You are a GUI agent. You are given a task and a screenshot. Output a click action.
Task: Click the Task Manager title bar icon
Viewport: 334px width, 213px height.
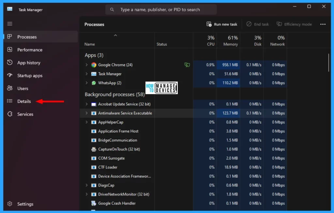(x=9, y=9)
